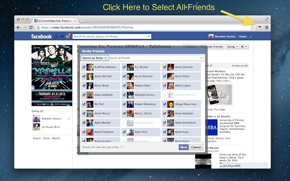Image resolution: width=290 pixels, height=181 pixels.
Task: Go to Facebook Home
Action: pyautogui.click(x=242, y=37)
